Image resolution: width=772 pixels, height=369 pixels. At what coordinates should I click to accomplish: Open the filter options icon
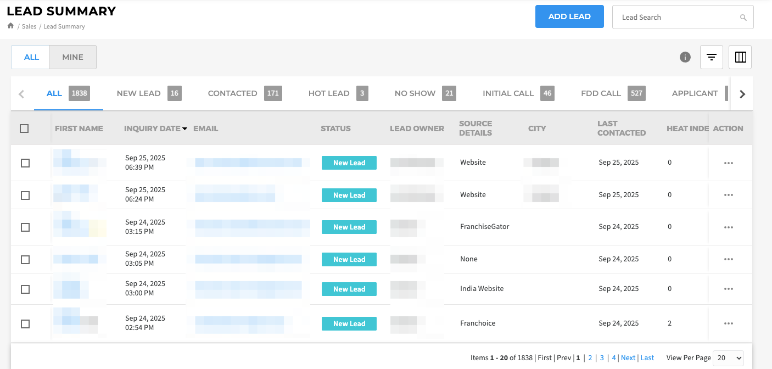coord(712,57)
